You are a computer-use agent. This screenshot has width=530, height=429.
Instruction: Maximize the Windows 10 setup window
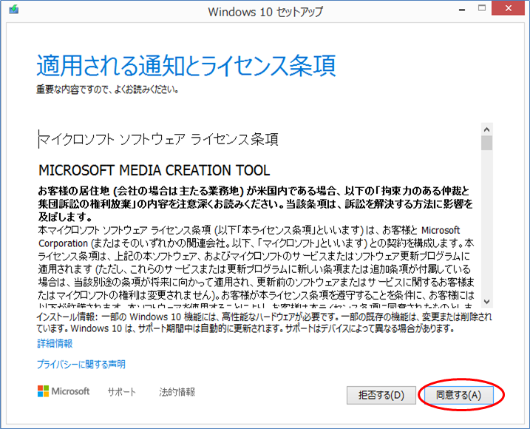point(482,8)
